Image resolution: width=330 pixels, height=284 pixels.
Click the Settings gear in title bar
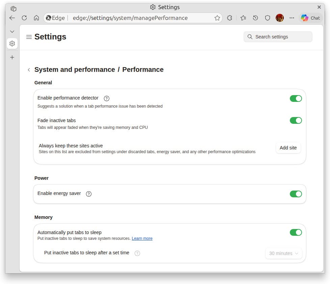click(x=153, y=7)
